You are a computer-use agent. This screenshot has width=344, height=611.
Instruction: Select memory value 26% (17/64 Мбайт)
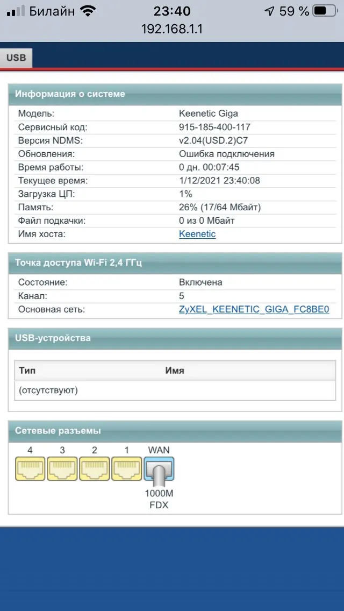[220, 207]
